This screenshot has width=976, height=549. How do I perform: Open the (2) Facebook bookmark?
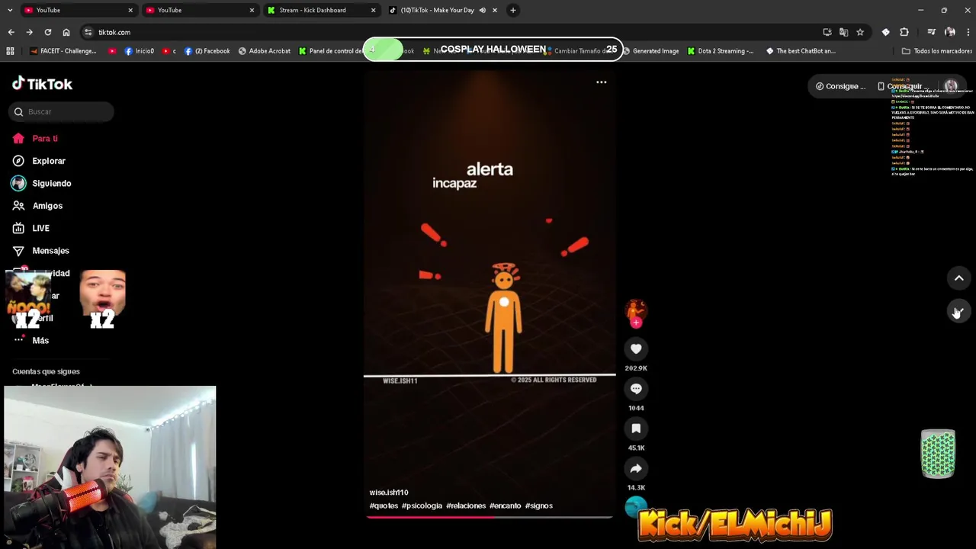click(x=207, y=51)
